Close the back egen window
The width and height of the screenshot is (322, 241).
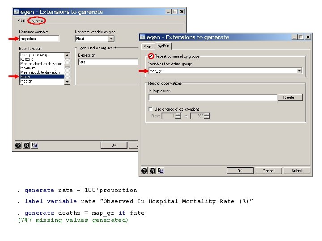(x=182, y=12)
